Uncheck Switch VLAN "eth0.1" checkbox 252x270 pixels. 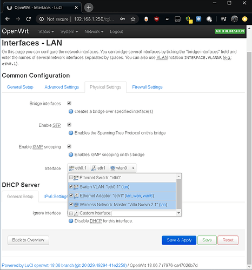[71, 187]
